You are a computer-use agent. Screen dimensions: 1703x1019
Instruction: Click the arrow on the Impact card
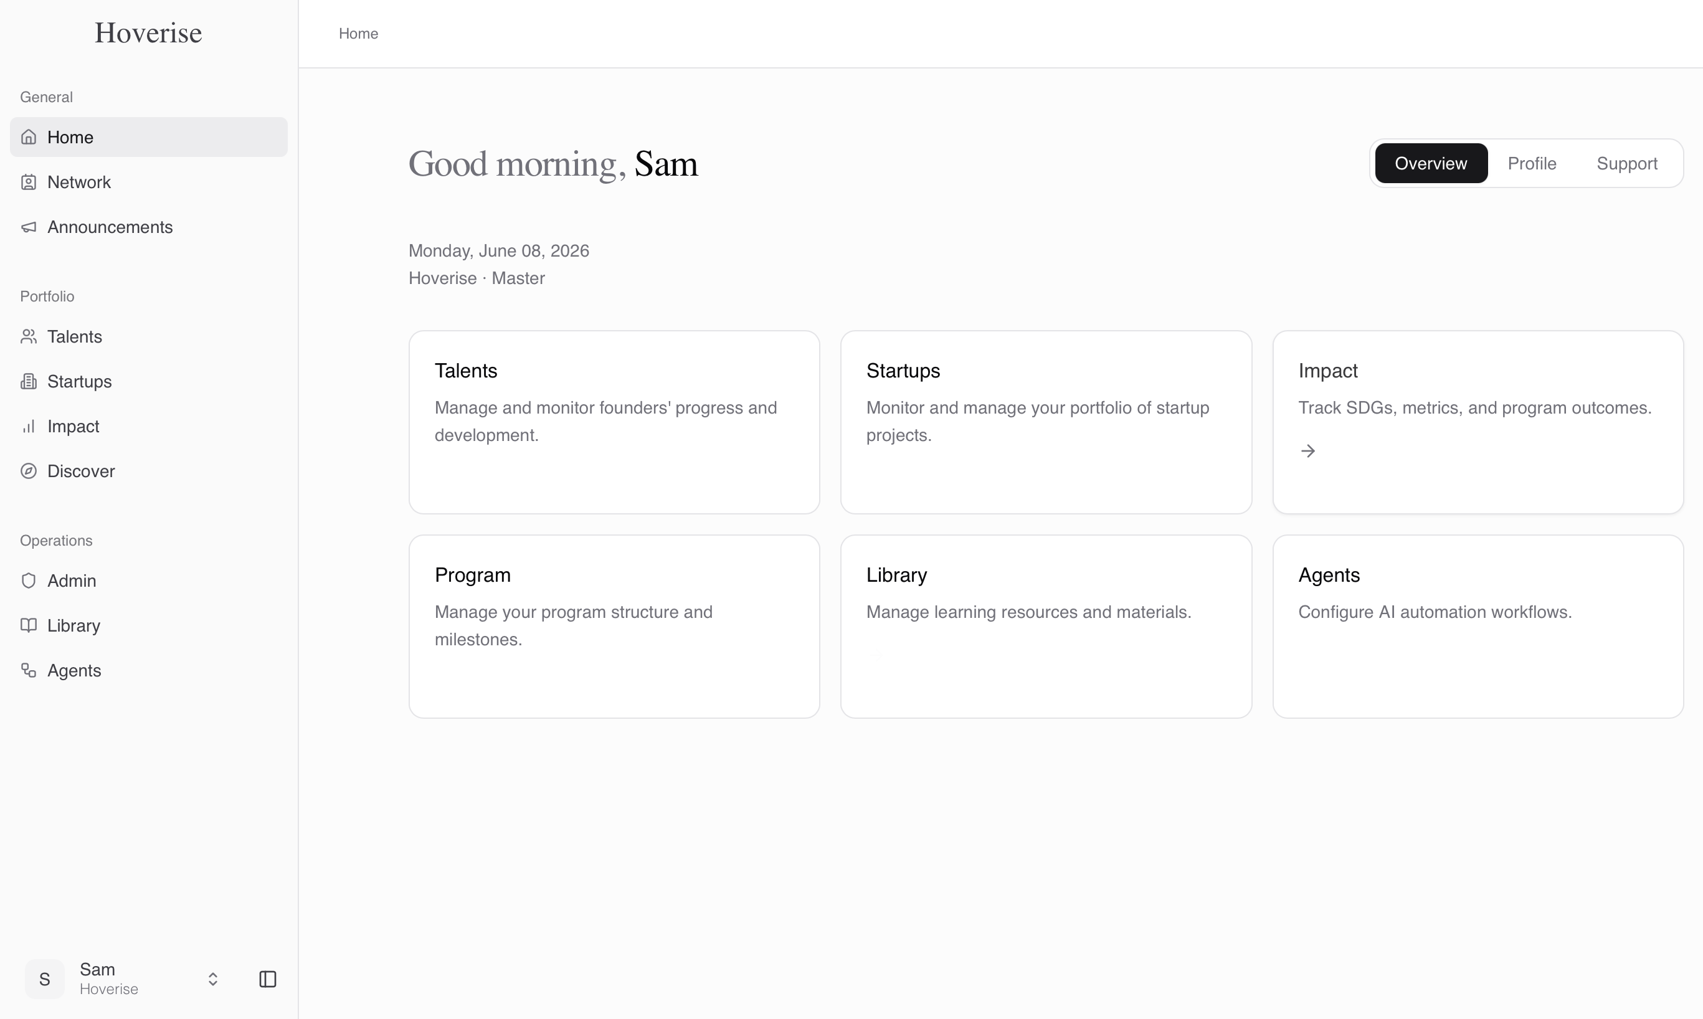click(1308, 451)
